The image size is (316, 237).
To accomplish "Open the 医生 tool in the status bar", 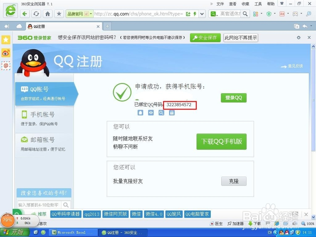I will [216, 223].
